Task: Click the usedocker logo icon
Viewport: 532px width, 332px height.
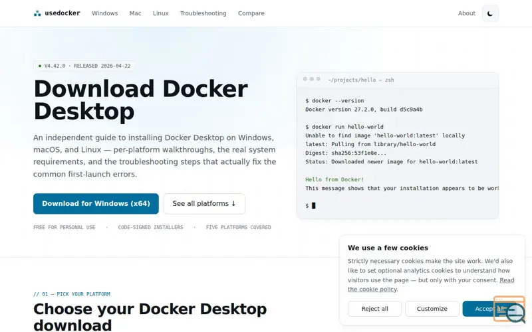Action: coord(37,13)
